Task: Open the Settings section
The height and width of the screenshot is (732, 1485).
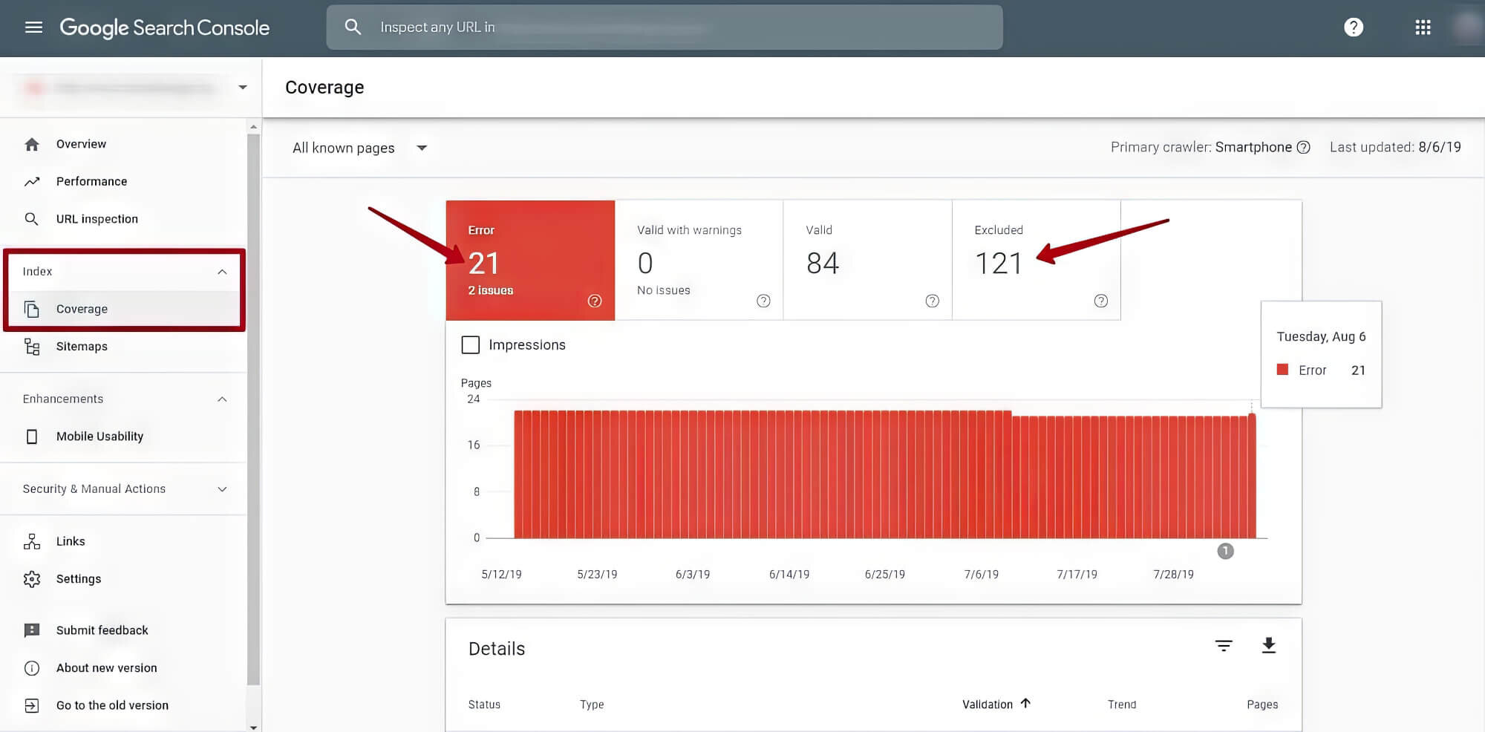Action: pos(78,578)
